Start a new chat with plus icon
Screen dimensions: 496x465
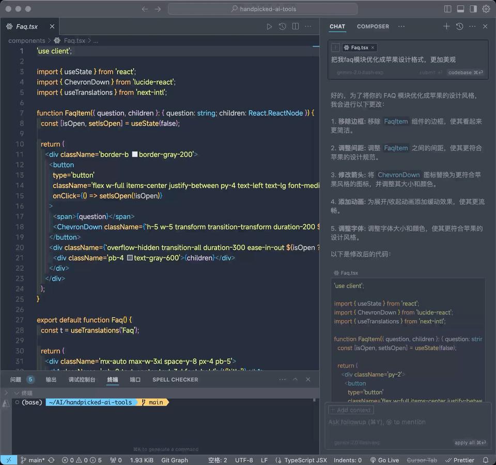point(446,26)
